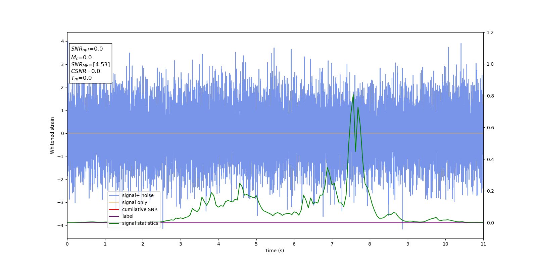Click the x-axis tick label 5
537x268 pixels.
[256, 244]
